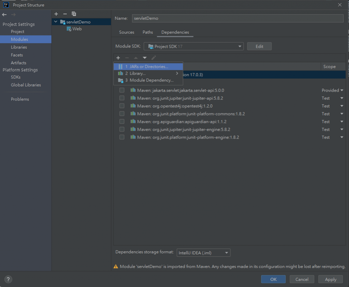349x287 pixels.
Task: Collapse the servletDemo tree node
Action: (x=56, y=22)
